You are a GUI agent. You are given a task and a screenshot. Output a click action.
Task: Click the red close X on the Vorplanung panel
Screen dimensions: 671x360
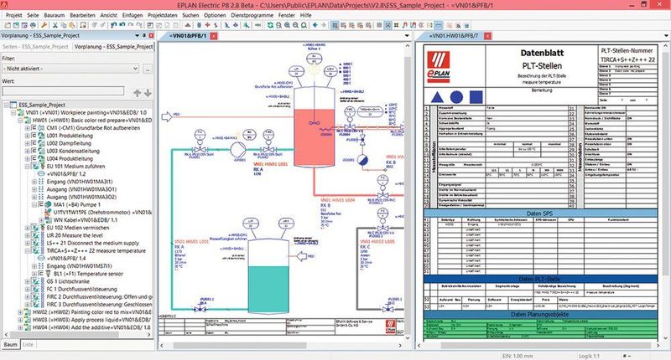click(x=151, y=35)
